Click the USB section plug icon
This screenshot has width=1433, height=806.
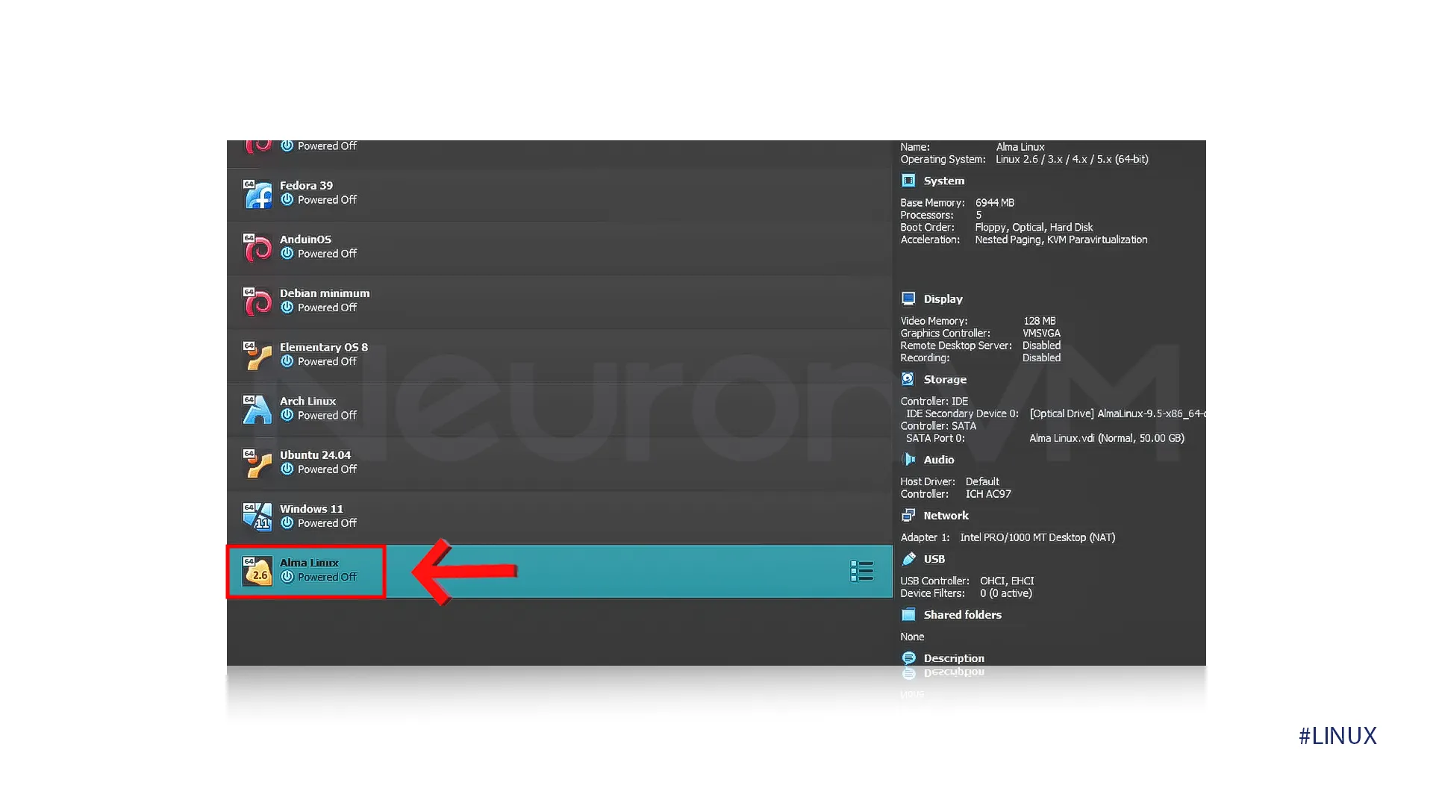(908, 559)
